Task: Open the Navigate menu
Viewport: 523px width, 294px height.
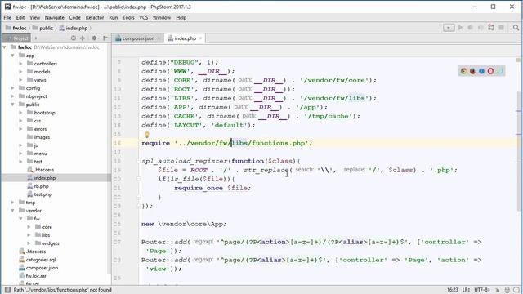Action: (x=55, y=17)
